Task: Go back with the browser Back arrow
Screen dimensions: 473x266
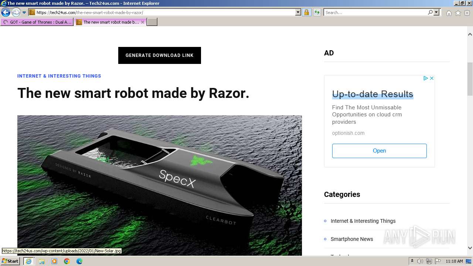Action: tap(6, 12)
